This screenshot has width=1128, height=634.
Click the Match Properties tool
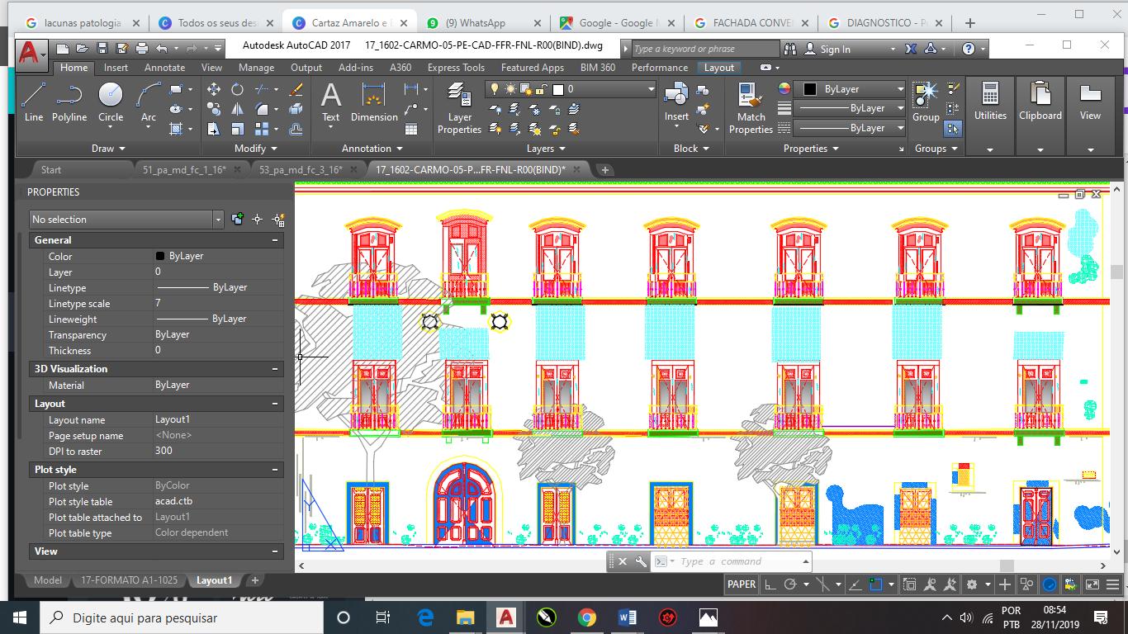tap(751, 107)
